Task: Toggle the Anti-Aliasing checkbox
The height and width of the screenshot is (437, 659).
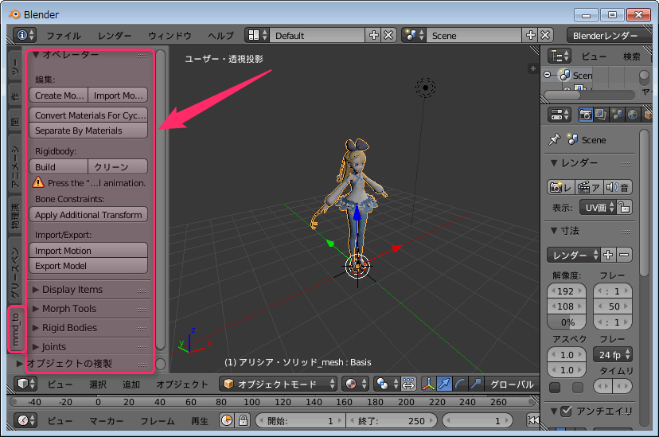Action: click(566, 411)
